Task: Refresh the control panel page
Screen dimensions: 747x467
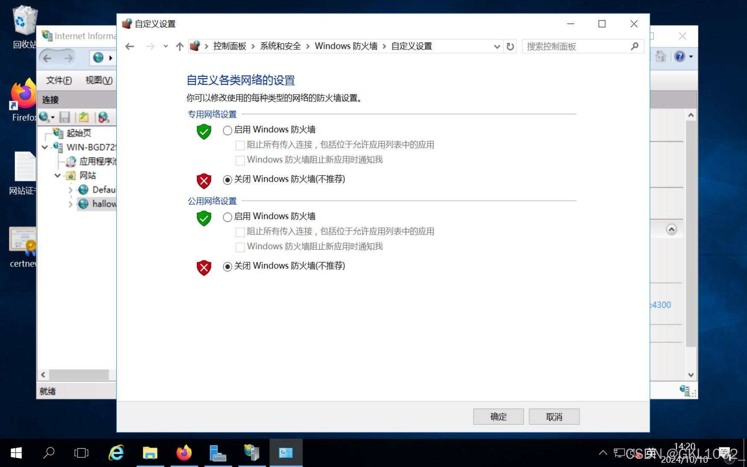Action: pyautogui.click(x=510, y=46)
